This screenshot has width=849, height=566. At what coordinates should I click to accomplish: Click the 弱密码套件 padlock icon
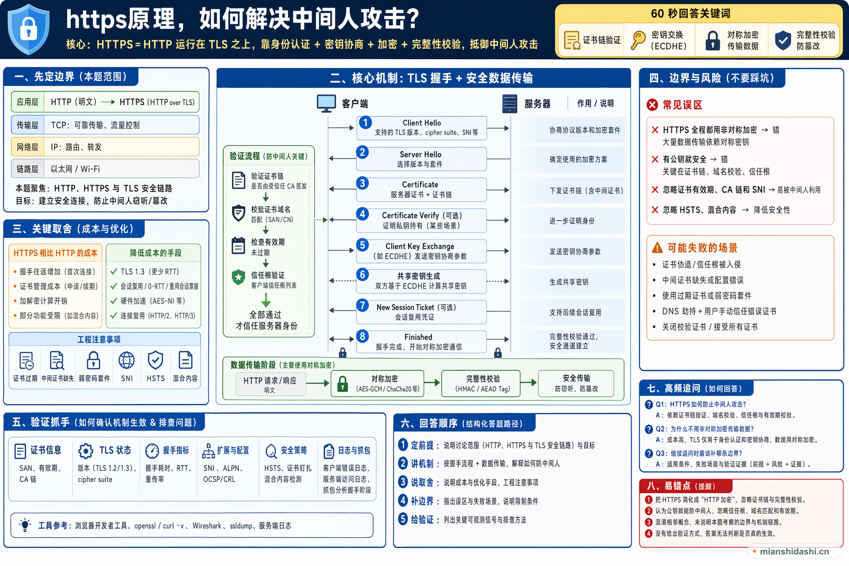click(x=93, y=360)
